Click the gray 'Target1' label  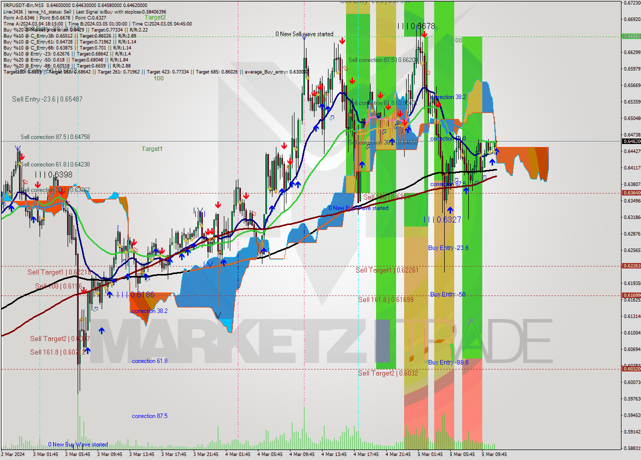[152, 148]
